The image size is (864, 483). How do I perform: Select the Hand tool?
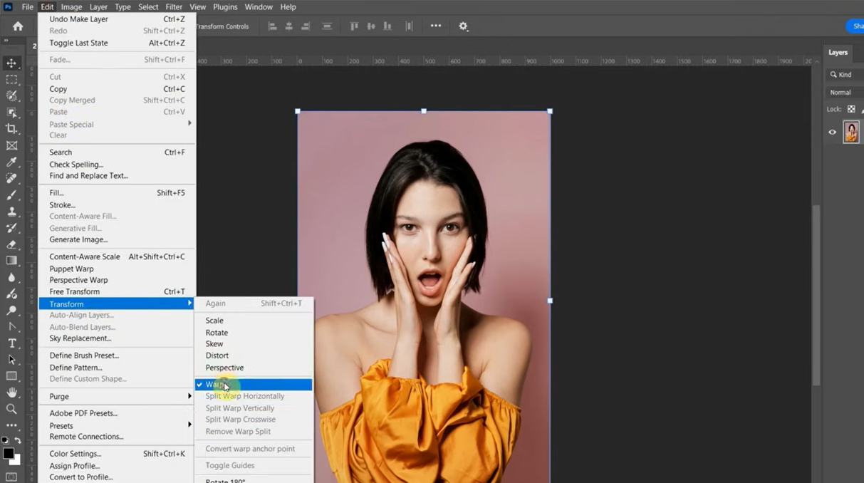[x=11, y=393]
